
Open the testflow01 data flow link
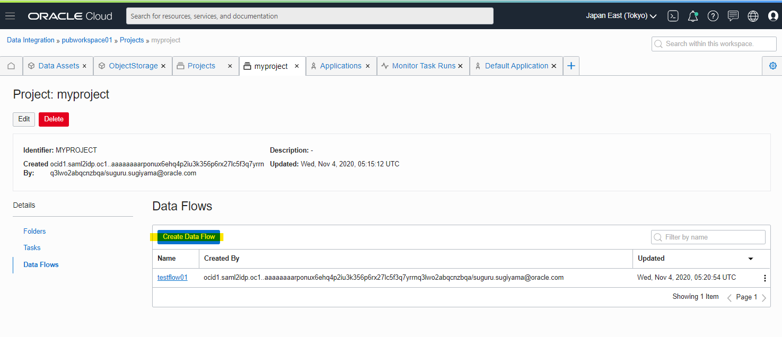172,277
